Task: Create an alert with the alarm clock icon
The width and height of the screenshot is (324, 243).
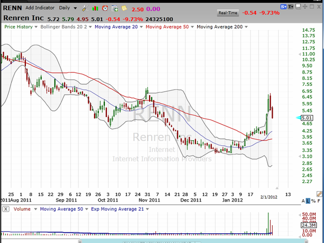Action: tap(105, 8)
